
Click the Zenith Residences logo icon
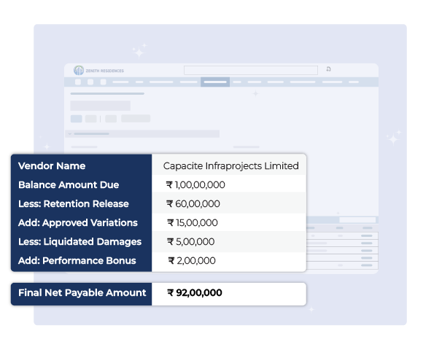[x=79, y=71]
